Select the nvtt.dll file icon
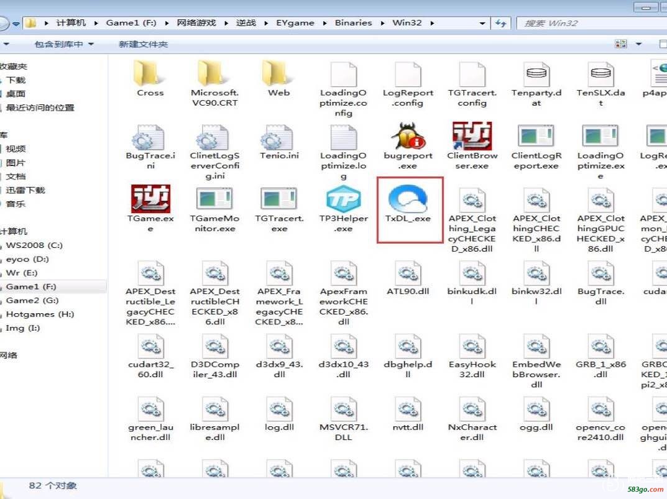The width and height of the screenshot is (667, 499). [408, 409]
